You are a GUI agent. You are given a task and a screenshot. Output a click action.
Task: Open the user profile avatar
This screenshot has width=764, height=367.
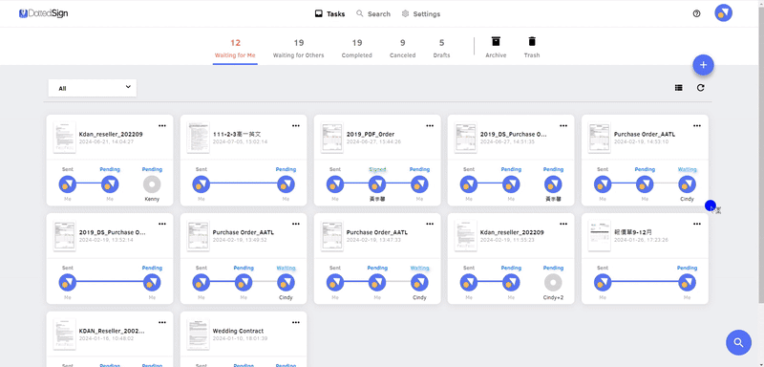[x=724, y=13]
